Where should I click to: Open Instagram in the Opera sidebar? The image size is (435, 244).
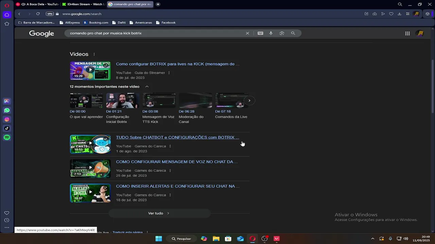[7, 119]
